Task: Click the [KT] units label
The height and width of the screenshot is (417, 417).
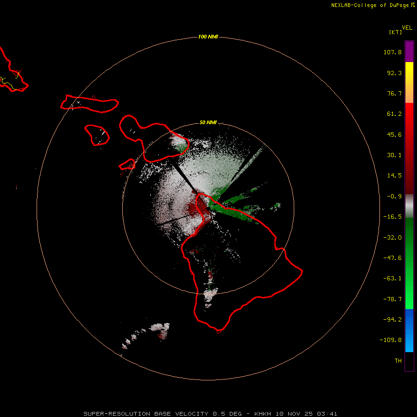Action: tap(396, 32)
